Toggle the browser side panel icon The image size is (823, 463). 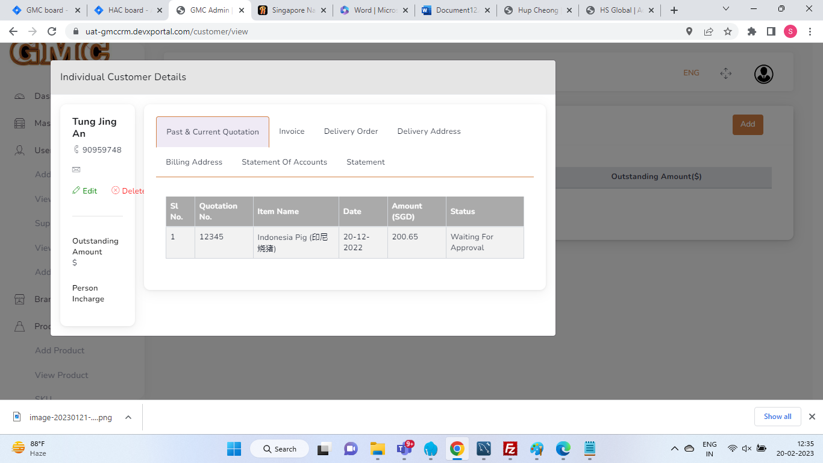(771, 31)
